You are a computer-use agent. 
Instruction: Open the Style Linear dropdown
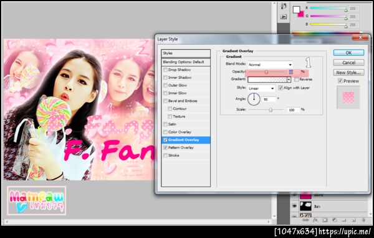[261, 88]
